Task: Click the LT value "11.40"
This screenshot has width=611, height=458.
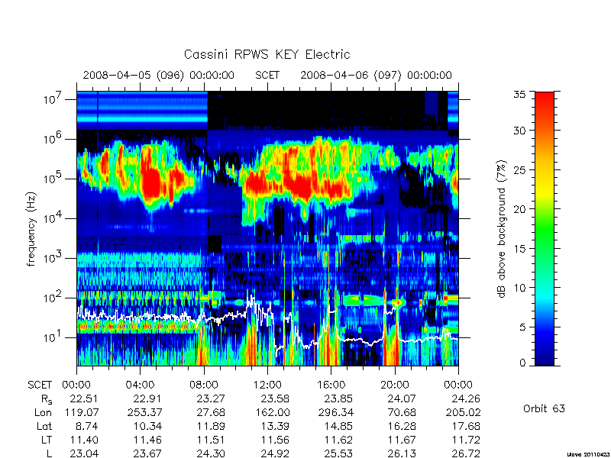Action: click(x=84, y=440)
